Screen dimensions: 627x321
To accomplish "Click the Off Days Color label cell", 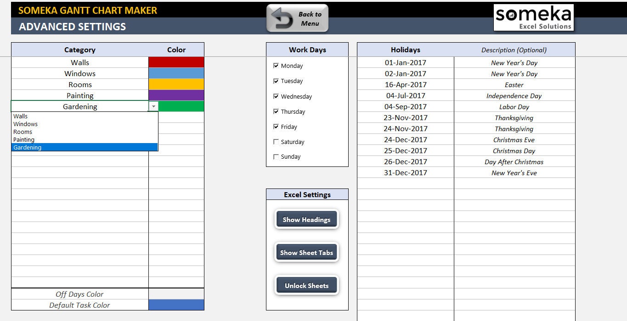I will (80, 294).
